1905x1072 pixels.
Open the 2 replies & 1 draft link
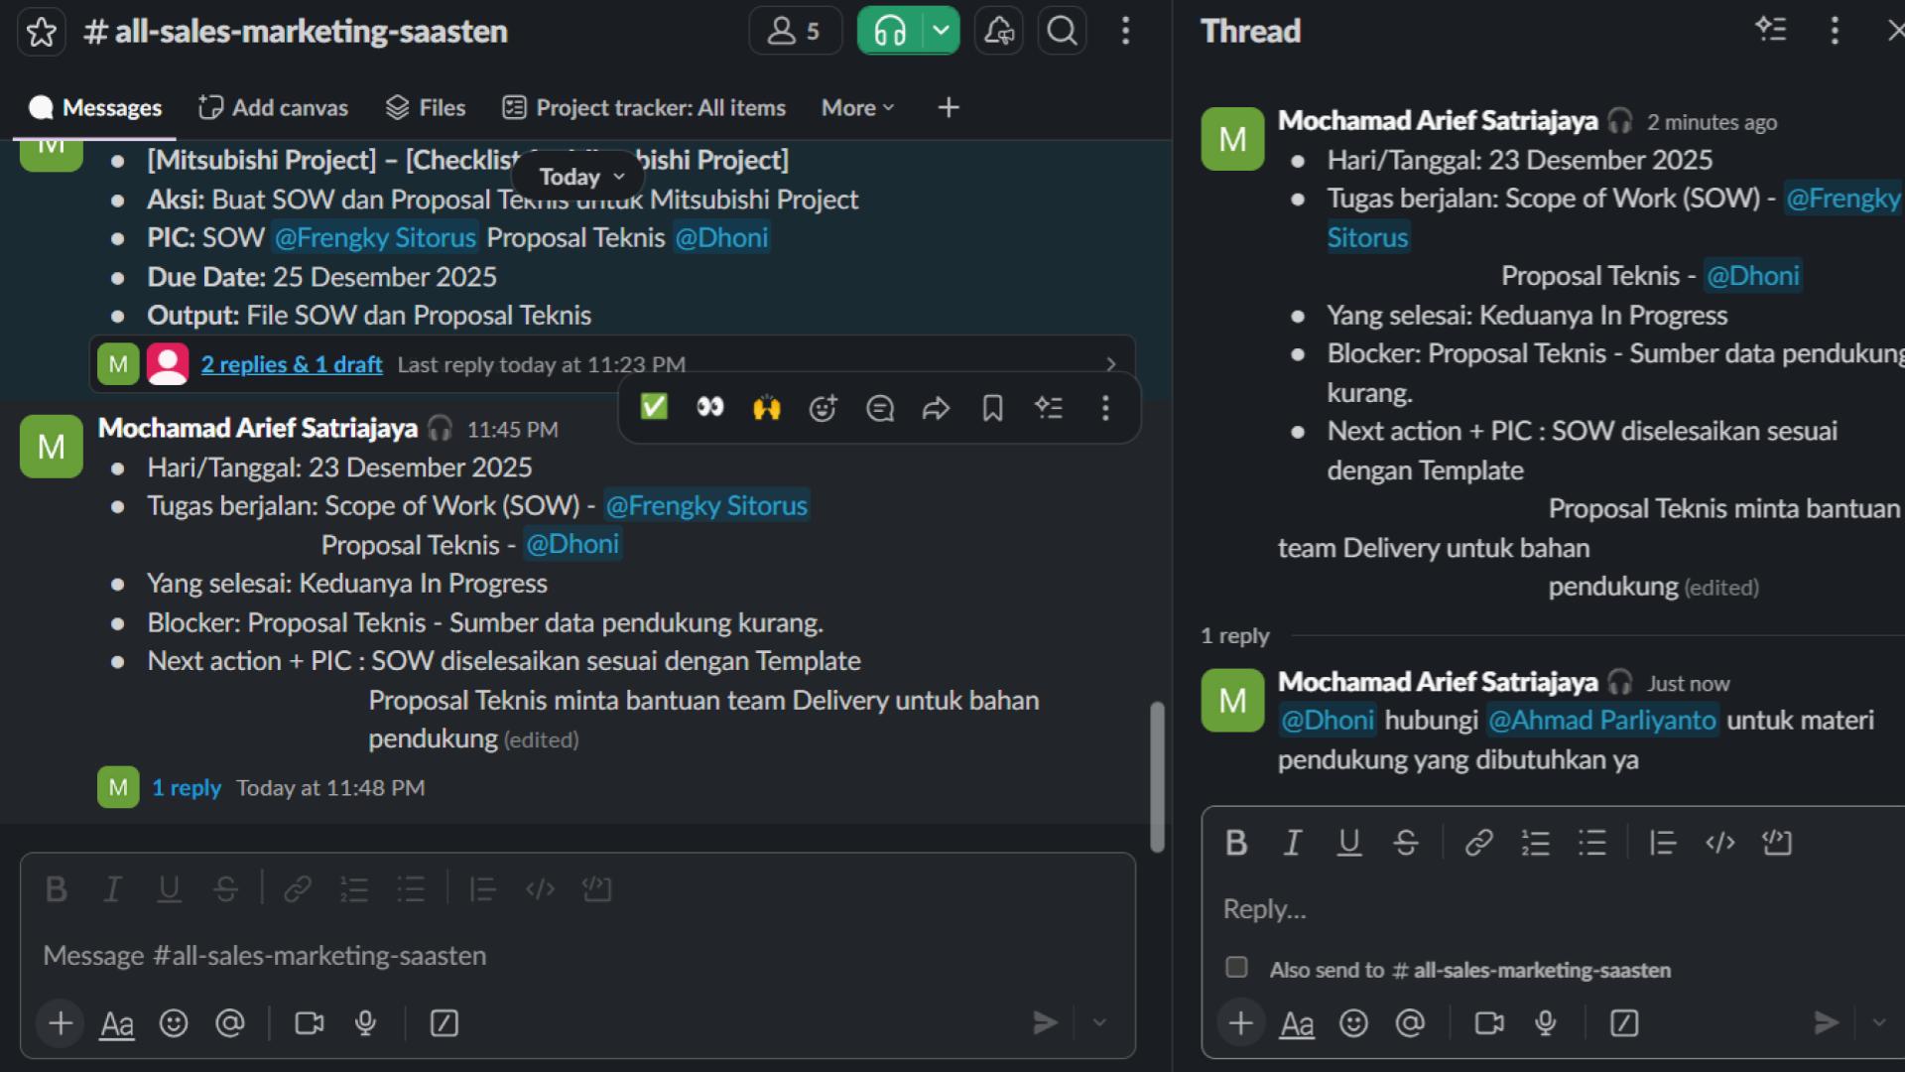(x=291, y=364)
